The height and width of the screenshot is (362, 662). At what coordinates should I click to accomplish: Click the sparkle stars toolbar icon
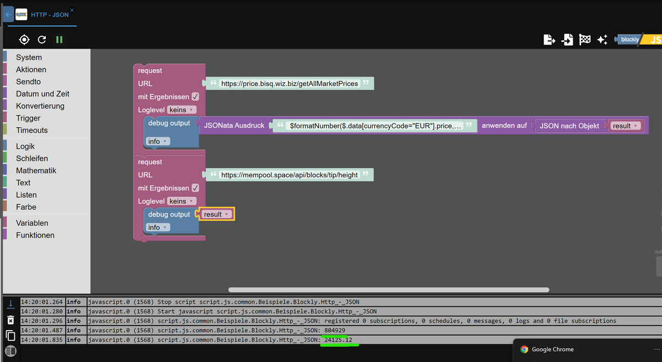coord(602,40)
